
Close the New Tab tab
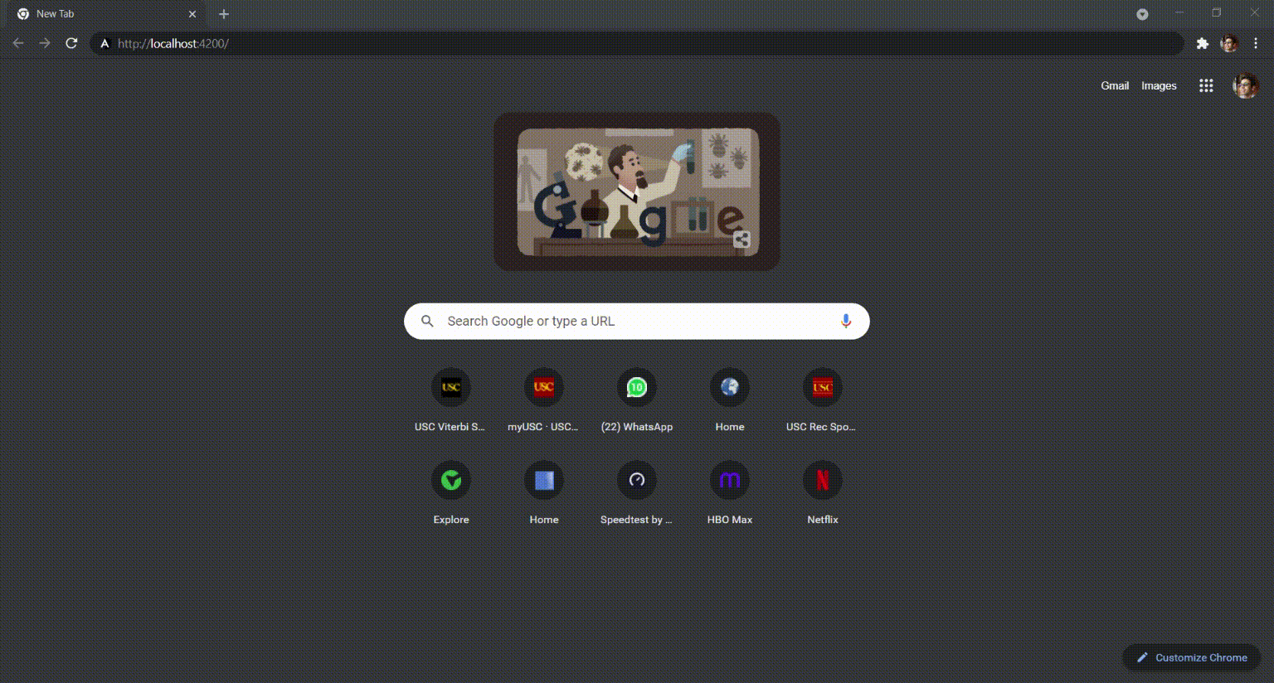pos(192,14)
